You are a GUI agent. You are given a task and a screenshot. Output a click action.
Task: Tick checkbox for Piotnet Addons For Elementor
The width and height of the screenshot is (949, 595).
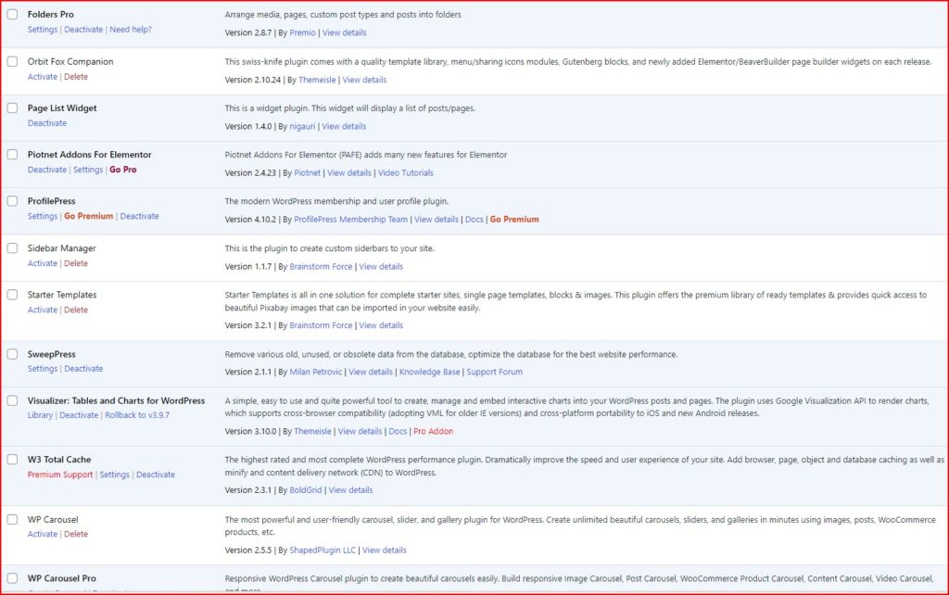(12, 155)
